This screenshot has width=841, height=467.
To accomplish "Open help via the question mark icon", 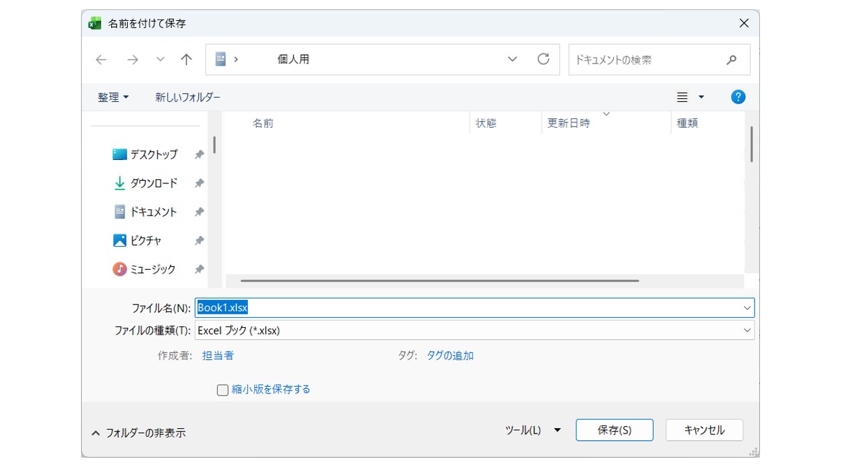I will [737, 96].
